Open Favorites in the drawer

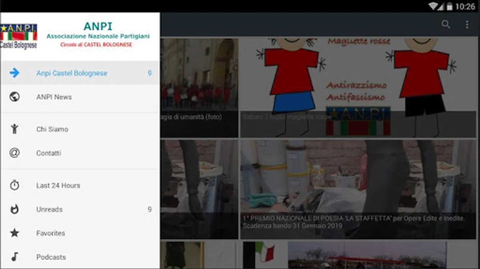pos(80,233)
